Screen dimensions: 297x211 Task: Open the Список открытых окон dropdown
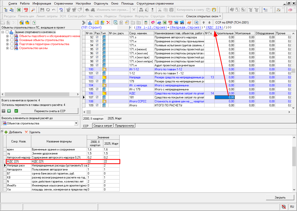pyautogui.click(x=203, y=16)
